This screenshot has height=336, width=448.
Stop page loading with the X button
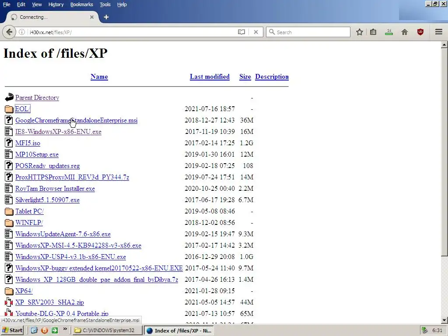[x=255, y=32]
